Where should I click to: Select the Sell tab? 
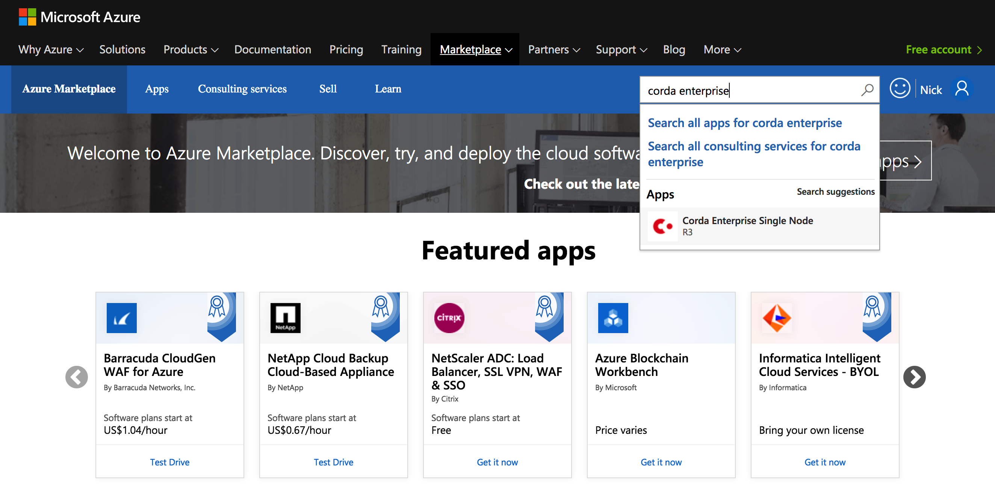328,89
